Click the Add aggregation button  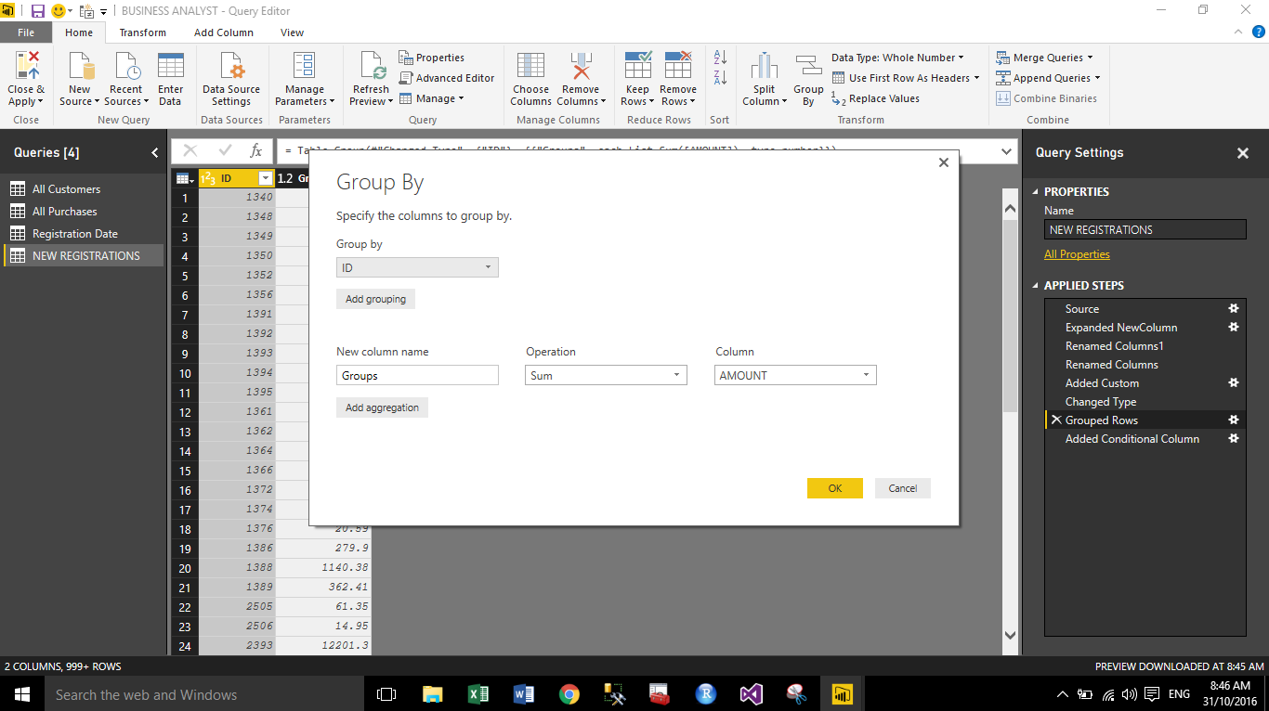382,407
